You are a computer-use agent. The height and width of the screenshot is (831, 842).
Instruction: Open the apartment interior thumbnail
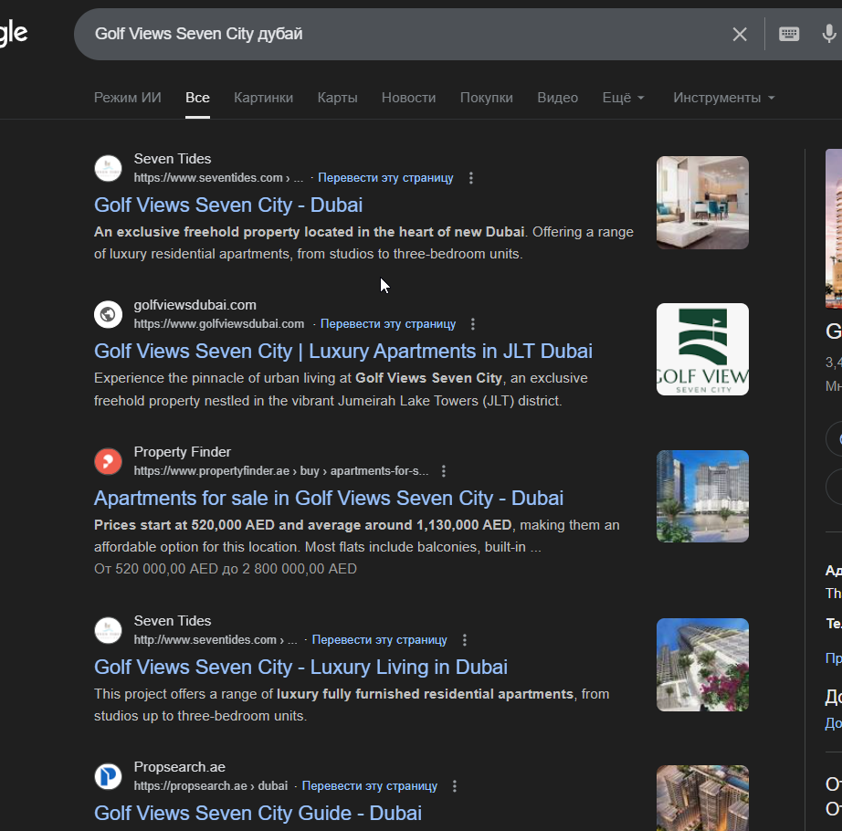point(702,203)
